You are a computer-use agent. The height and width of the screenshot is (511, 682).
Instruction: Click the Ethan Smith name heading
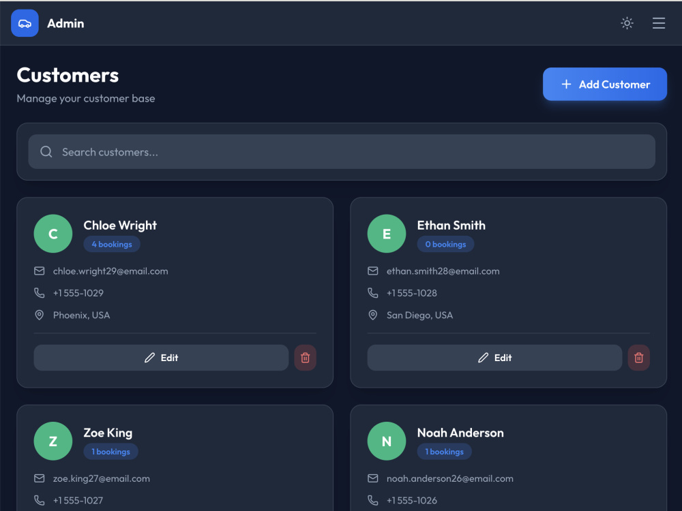[451, 225]
